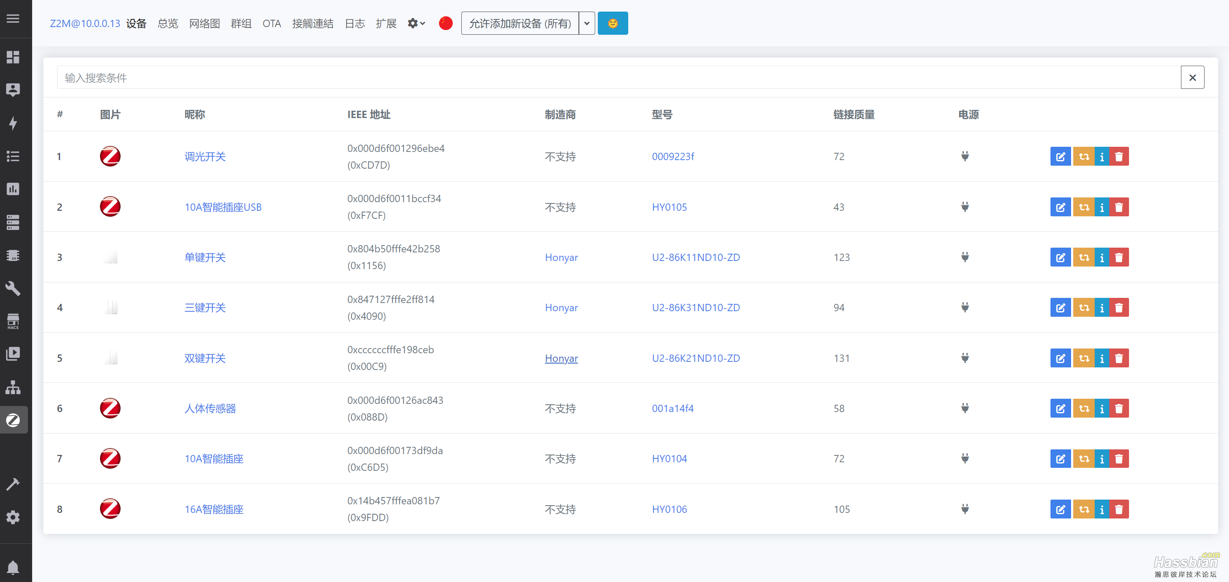
Task: Switch to the OTA tab
Action: [272, 23]
